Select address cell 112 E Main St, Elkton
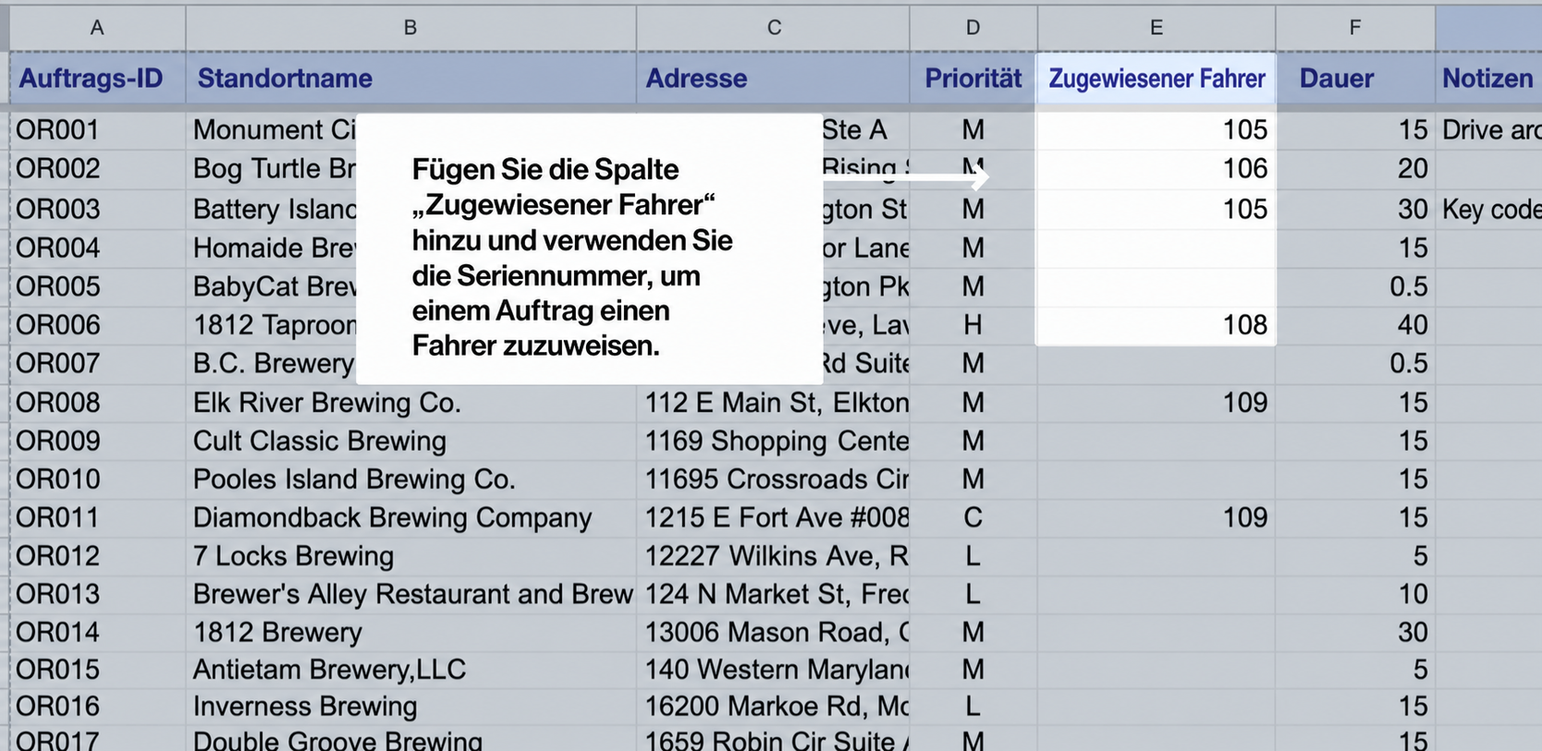 (774, 403)
